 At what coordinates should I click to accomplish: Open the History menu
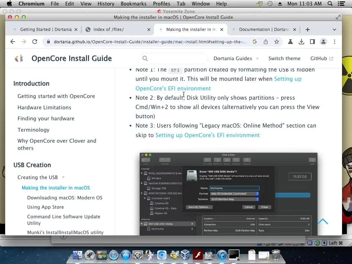[x=106, y=3]
